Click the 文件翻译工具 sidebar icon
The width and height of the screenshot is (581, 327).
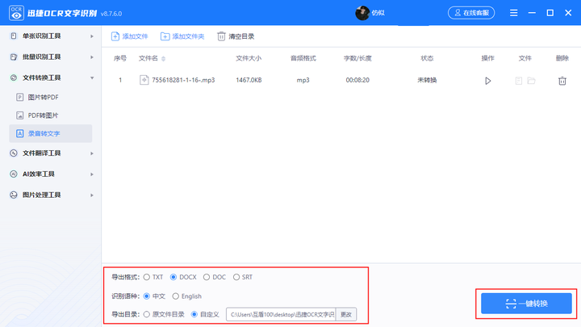click(x=14, y=153)
